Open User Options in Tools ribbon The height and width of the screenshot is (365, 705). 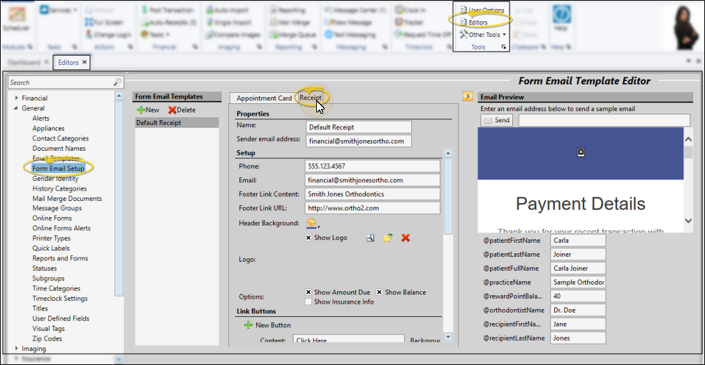point(482,10)
